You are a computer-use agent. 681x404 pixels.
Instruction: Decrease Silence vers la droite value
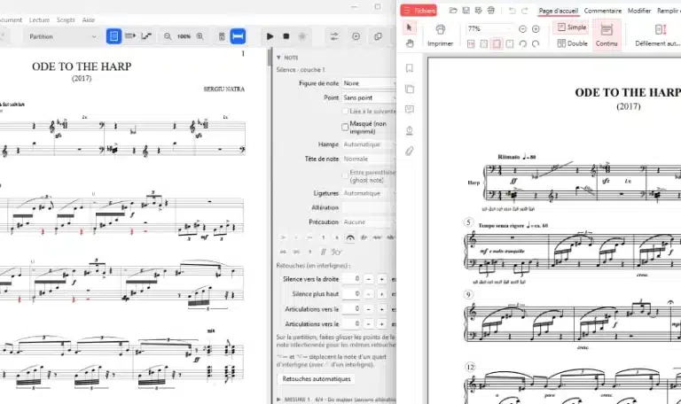368,279
